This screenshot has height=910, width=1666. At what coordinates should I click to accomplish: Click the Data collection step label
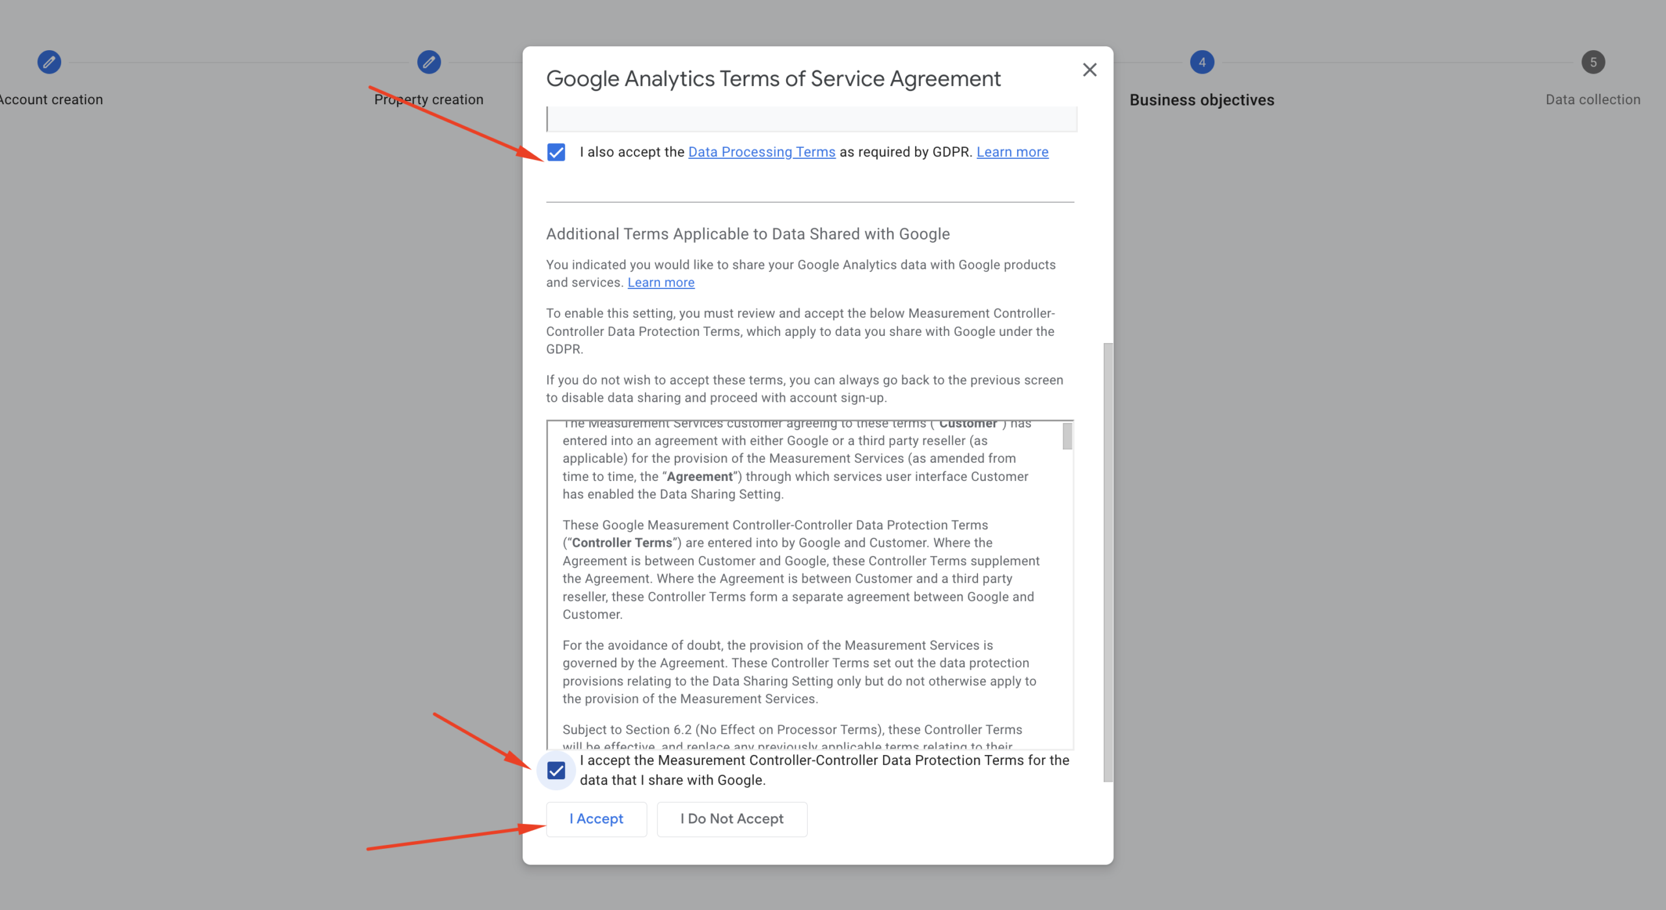1592,100
